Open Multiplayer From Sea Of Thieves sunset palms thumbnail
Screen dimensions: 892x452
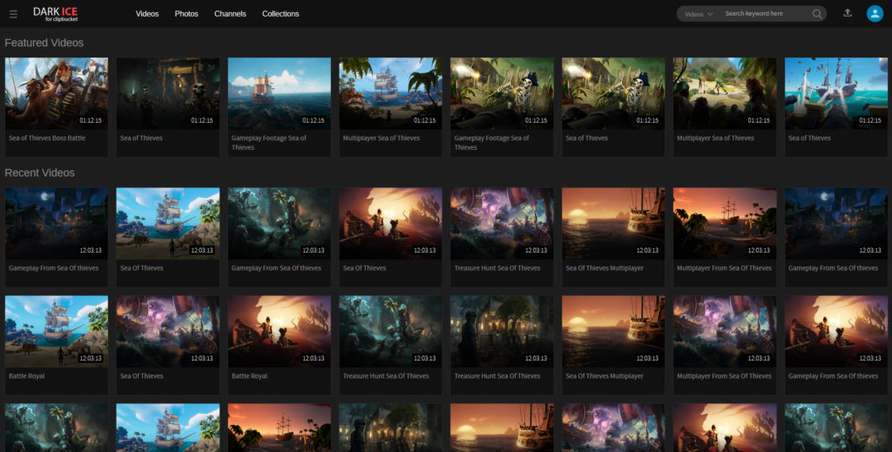tap(725, 224)
